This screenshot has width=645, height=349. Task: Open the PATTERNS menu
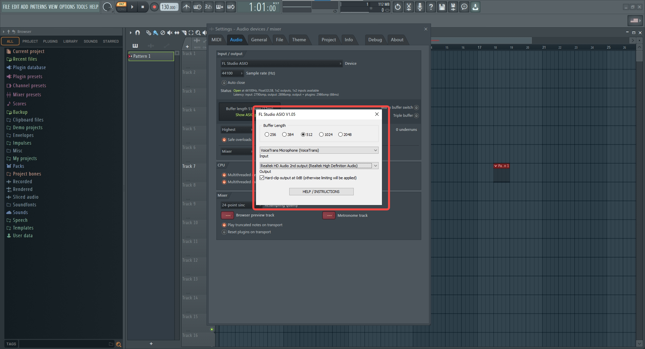click(x=38, y=7)
